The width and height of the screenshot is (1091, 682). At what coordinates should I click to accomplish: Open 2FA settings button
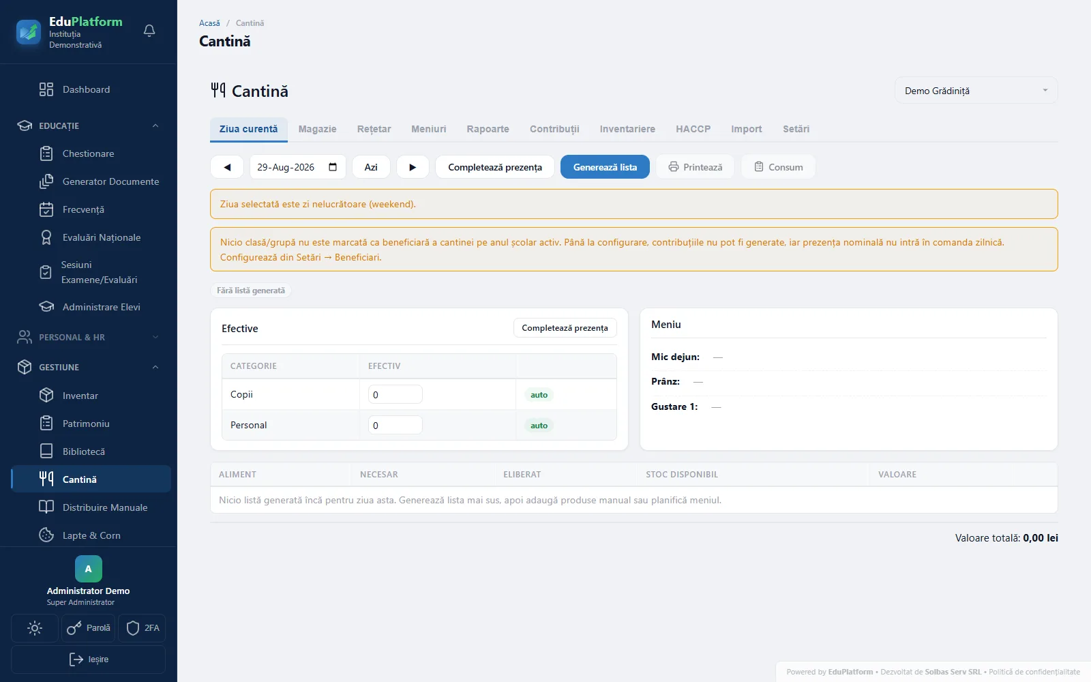click(x=142, y=628)
